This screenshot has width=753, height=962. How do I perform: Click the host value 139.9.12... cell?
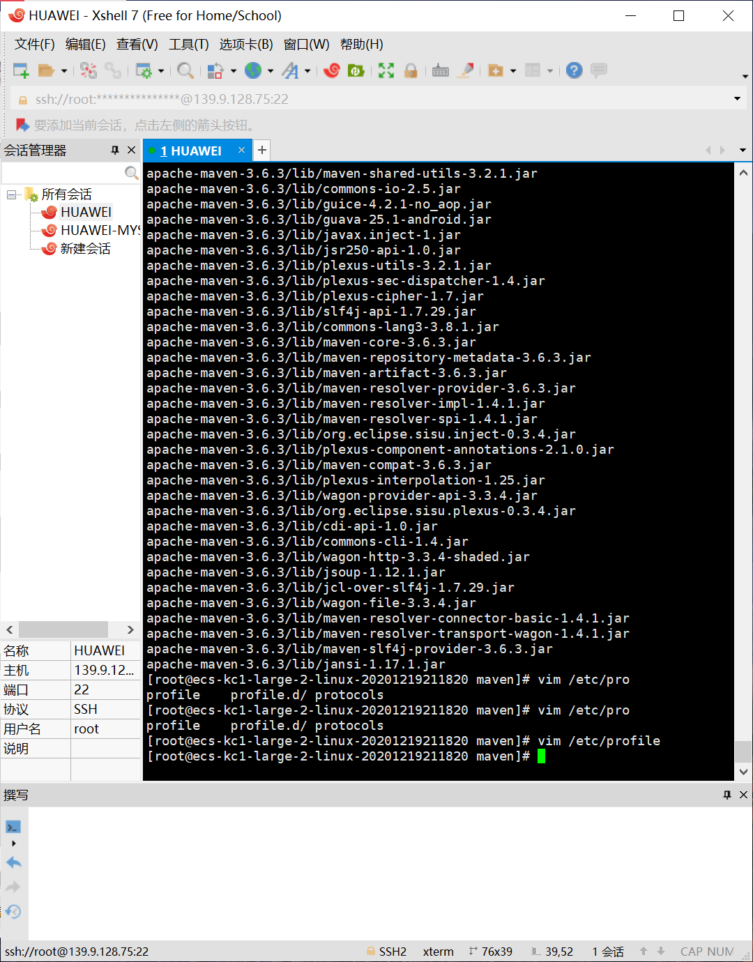[105, 670]
